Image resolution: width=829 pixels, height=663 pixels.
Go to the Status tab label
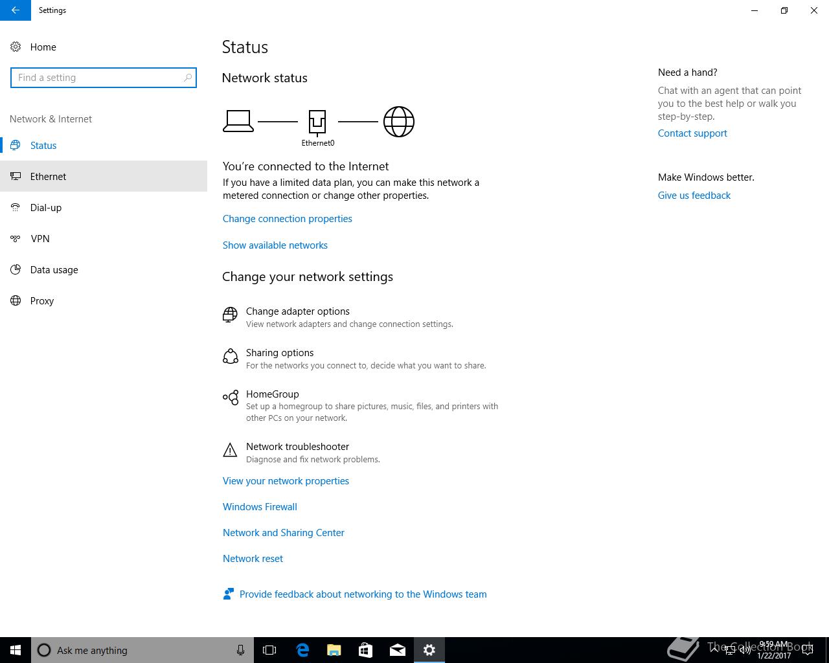click(43, 145)
